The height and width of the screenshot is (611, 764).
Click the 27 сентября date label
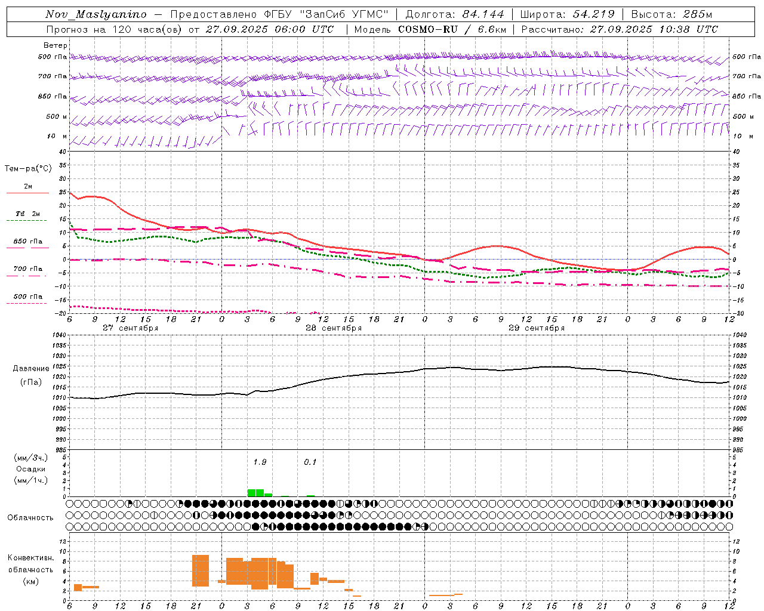coord(130,328)
